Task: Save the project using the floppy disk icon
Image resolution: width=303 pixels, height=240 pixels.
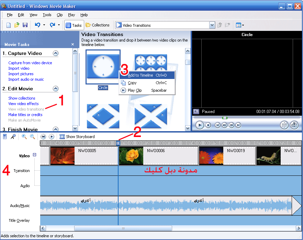Action: (25, 25)
